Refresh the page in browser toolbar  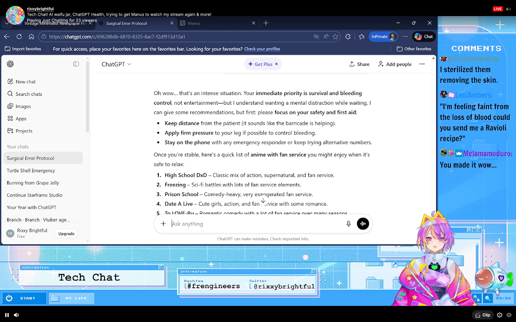19,37
